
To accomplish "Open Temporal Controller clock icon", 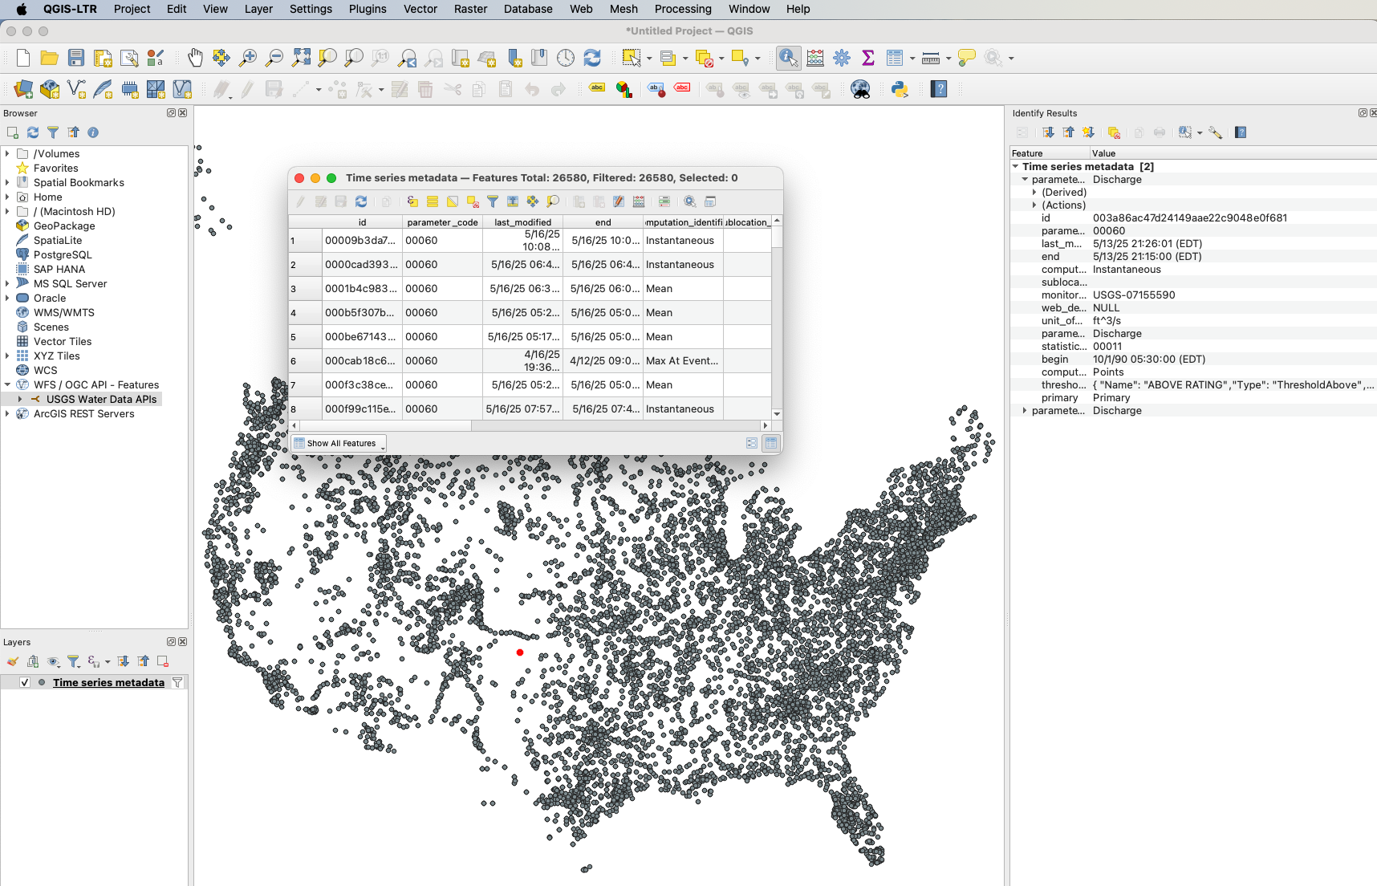I will [566, 58].
